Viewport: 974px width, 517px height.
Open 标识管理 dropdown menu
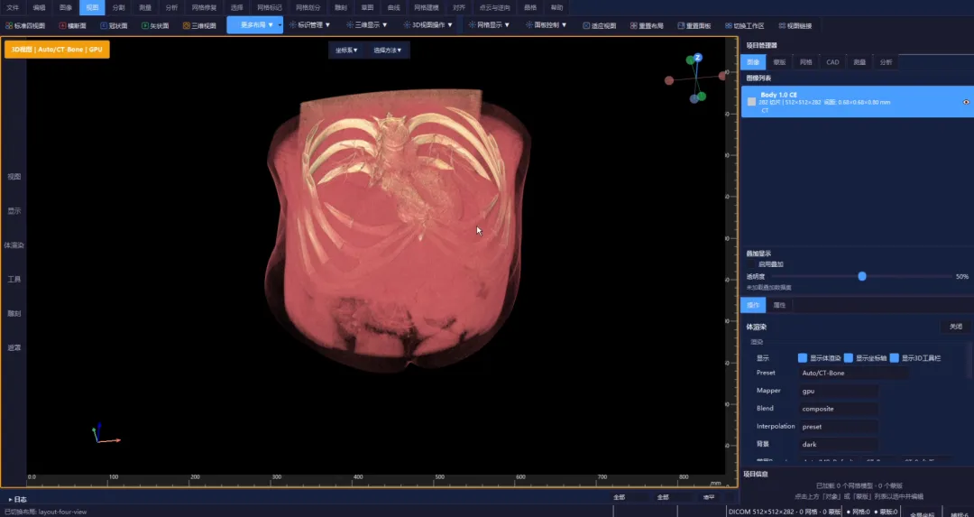tap(310, 25)
